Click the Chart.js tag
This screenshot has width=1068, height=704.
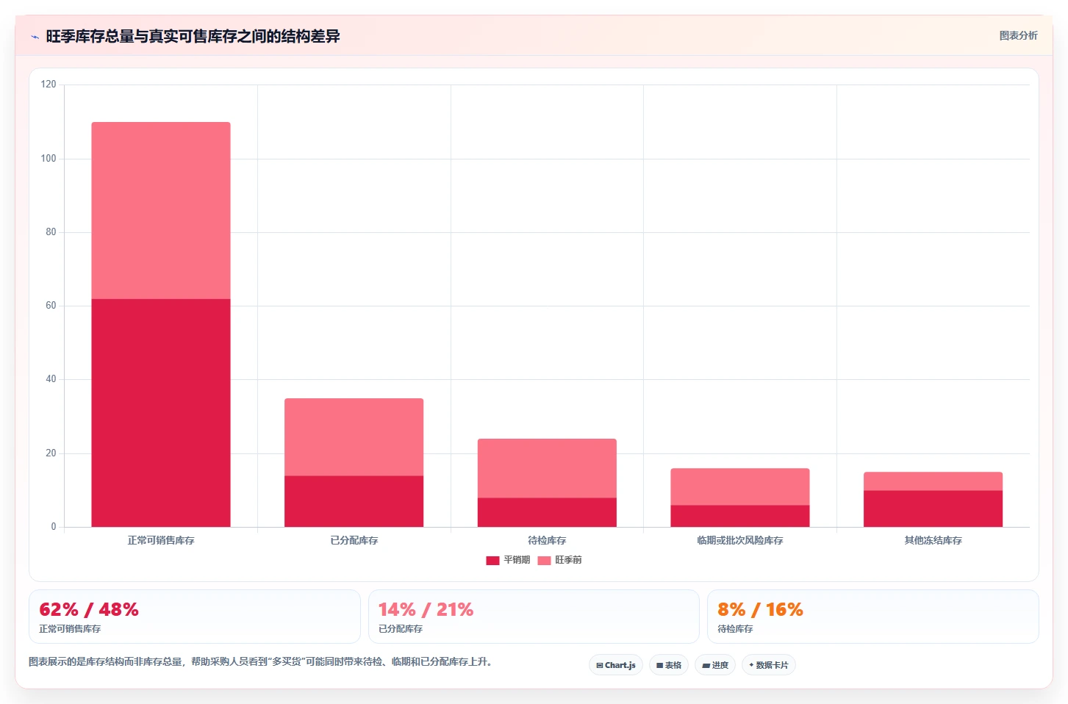616,665
